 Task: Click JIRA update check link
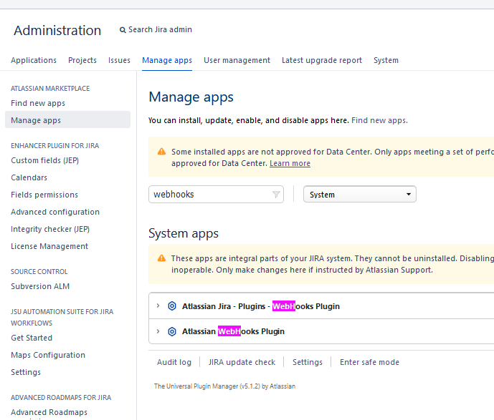pos(242,362)
